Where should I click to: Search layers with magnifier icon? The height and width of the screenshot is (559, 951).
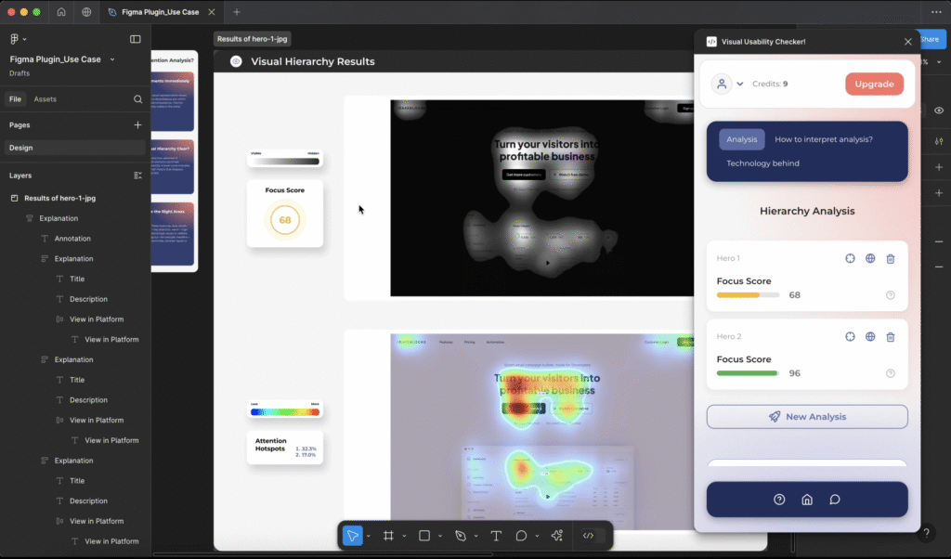click(137, 98)
